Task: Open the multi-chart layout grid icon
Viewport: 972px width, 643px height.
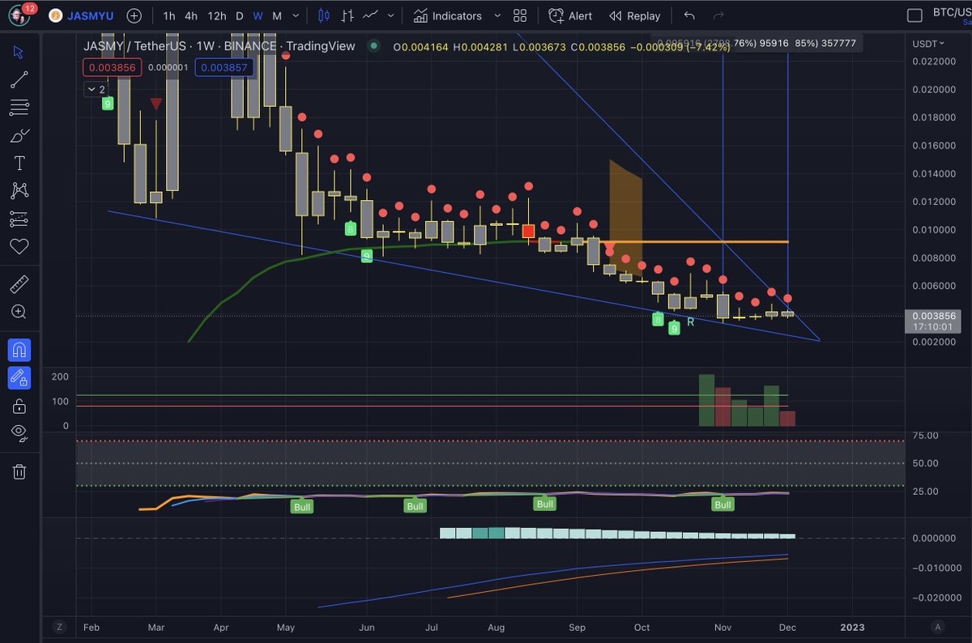Action: tap(519, 15)
